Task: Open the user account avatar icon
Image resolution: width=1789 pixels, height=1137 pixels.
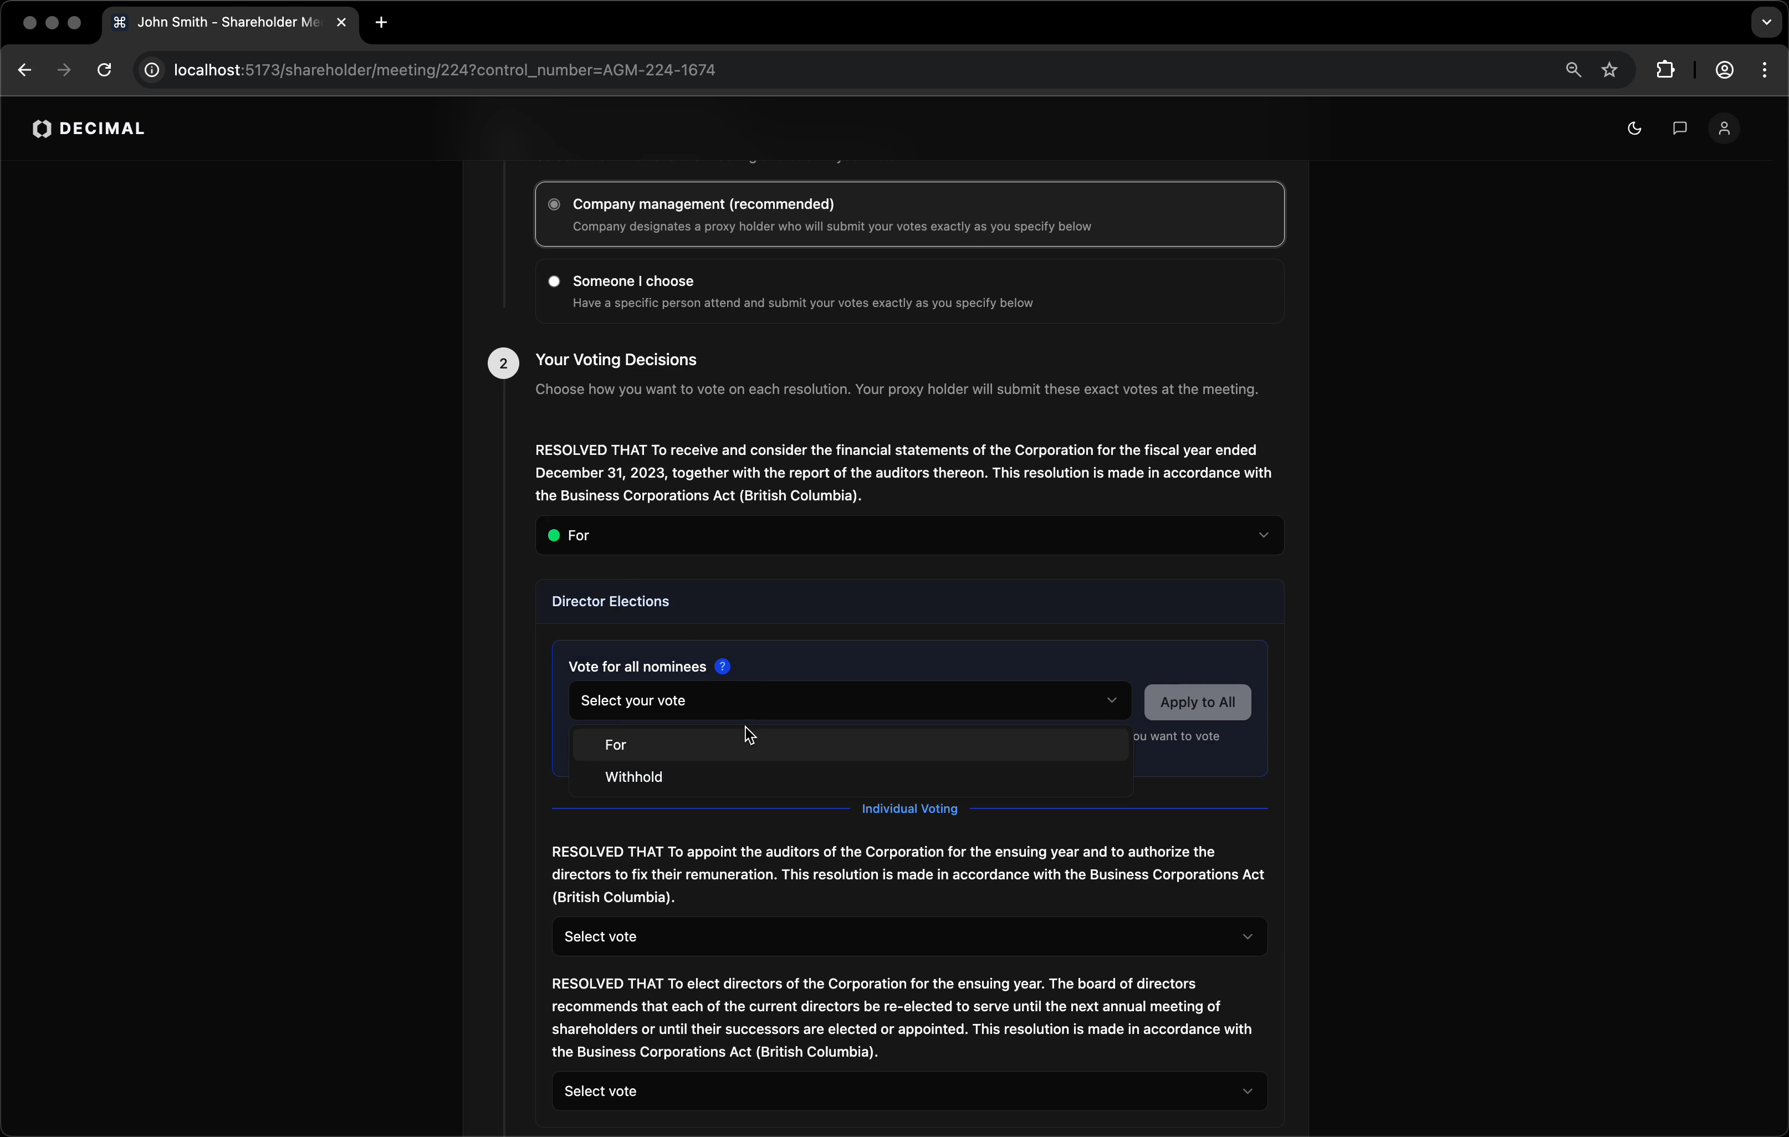Action: coord(1724,129)
